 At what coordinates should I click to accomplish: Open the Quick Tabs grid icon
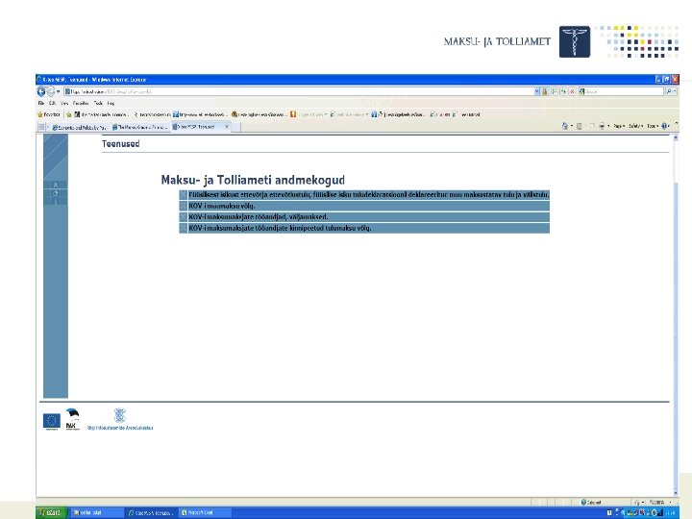(41, 127)
